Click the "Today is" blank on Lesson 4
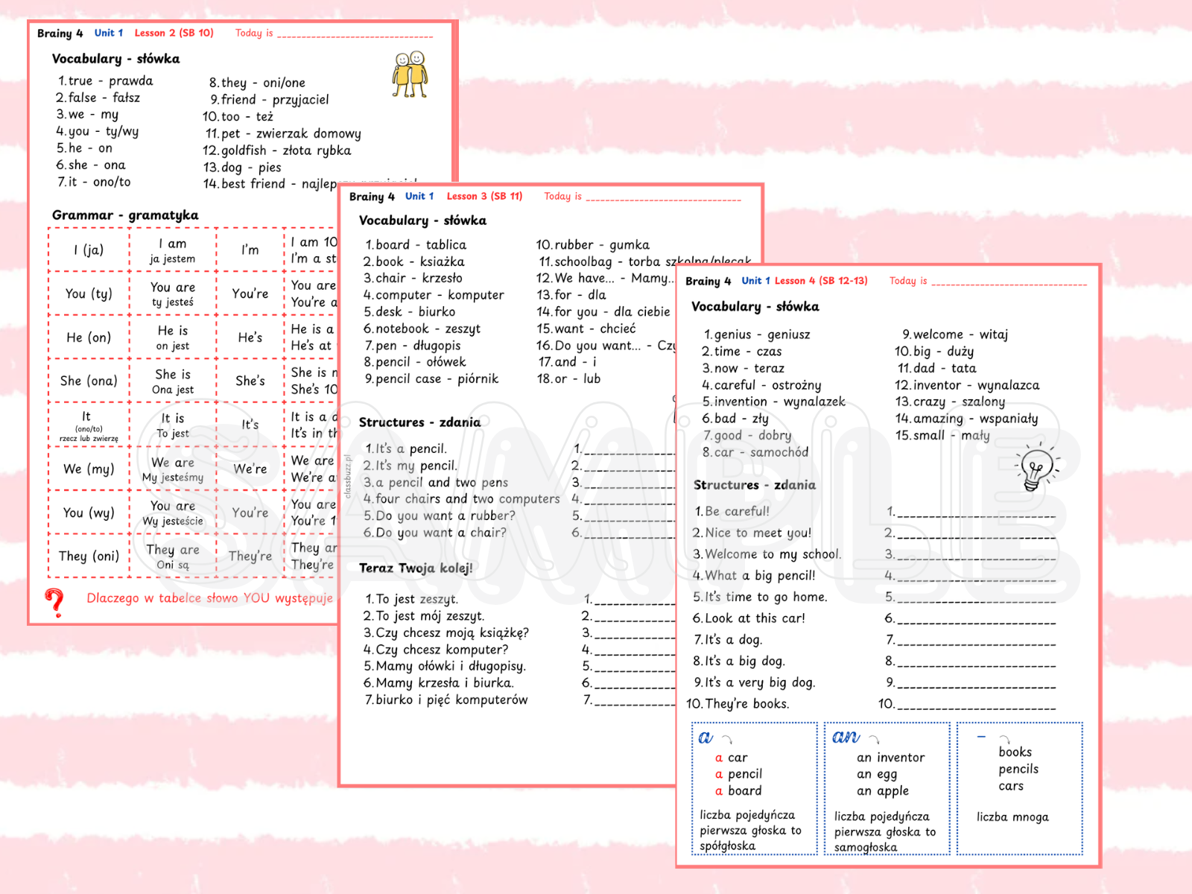This screenshot has height=894, width=1192. 1009,282
